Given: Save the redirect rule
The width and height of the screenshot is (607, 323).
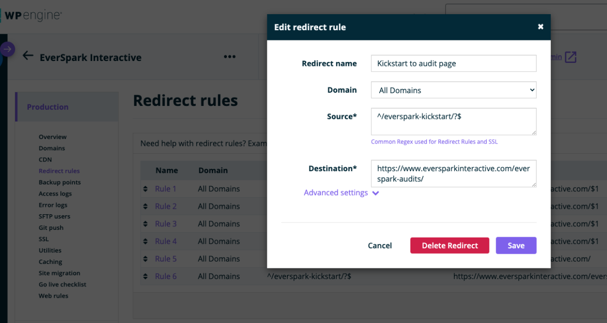Looking at the screenshot, I should click(516, 245).
